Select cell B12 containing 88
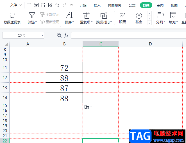The image size is (186, 143). pyautogui.click(x=64, y=77)
